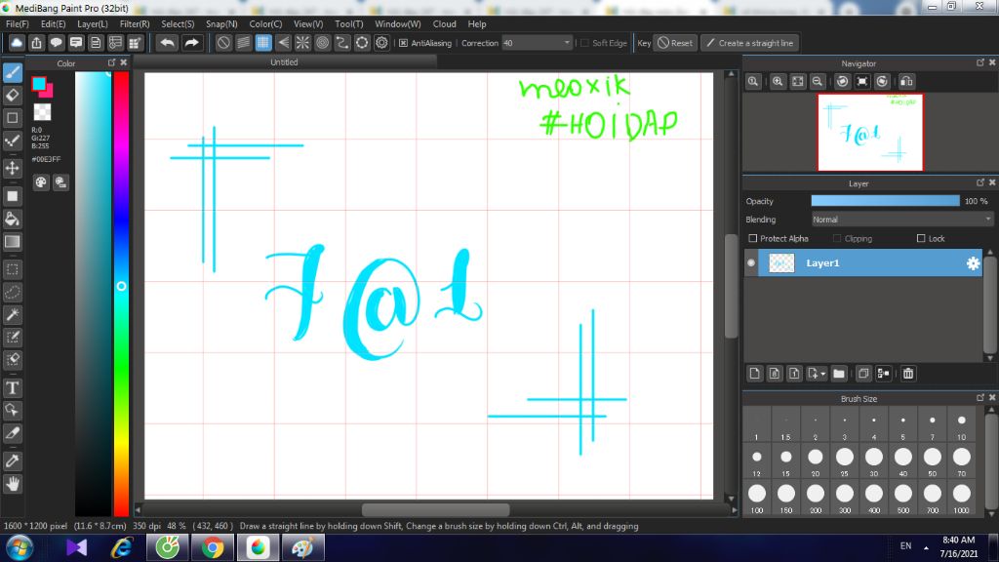
Task: Open the Blending mode dropdown
Action: [x=902, y=220]
